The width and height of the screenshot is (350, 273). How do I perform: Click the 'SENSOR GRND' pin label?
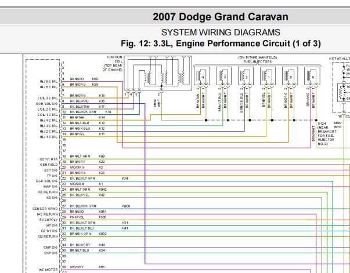(x=45, y=209)
